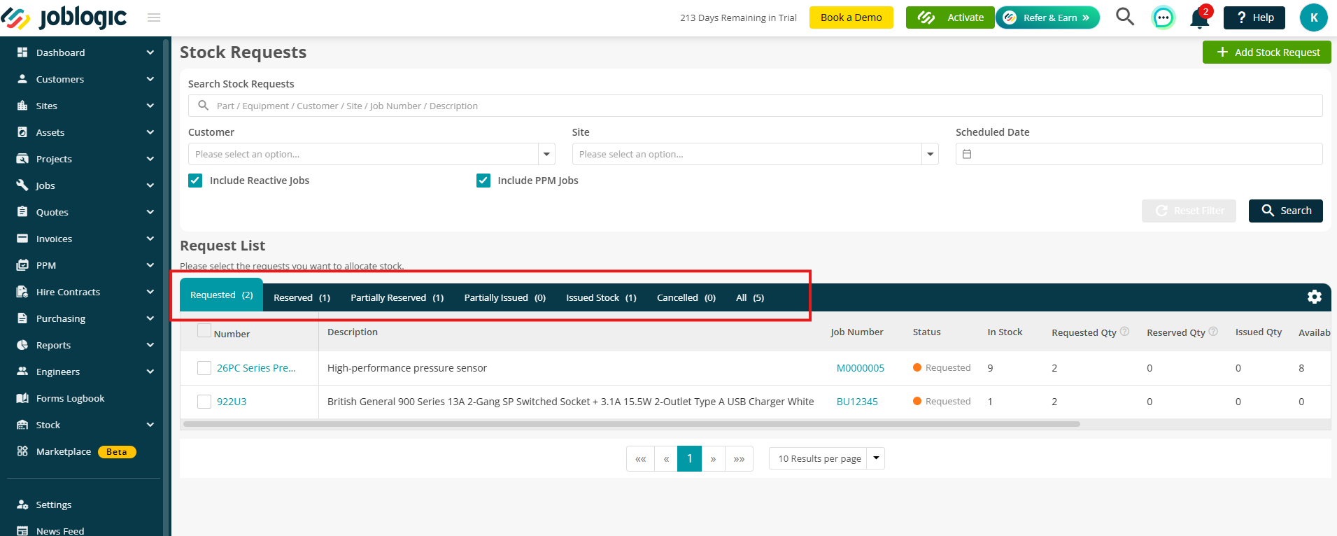Viewport: 1337px width, 536px height.
Task: Click the Projects sidebar icon
Action: pos(22,159)
